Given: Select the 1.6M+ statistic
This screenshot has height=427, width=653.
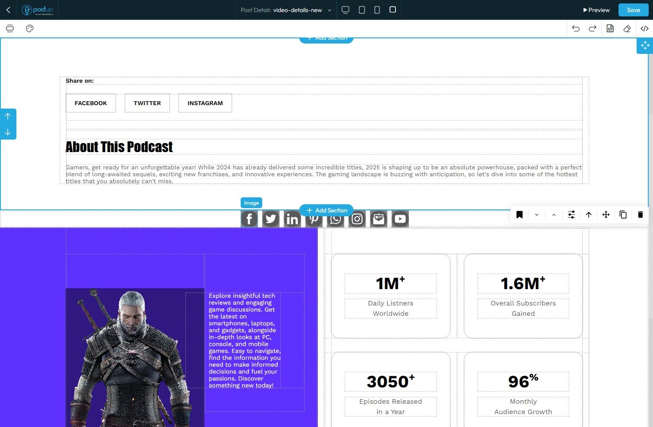Looking at the screenshot, I should point(523,283).
